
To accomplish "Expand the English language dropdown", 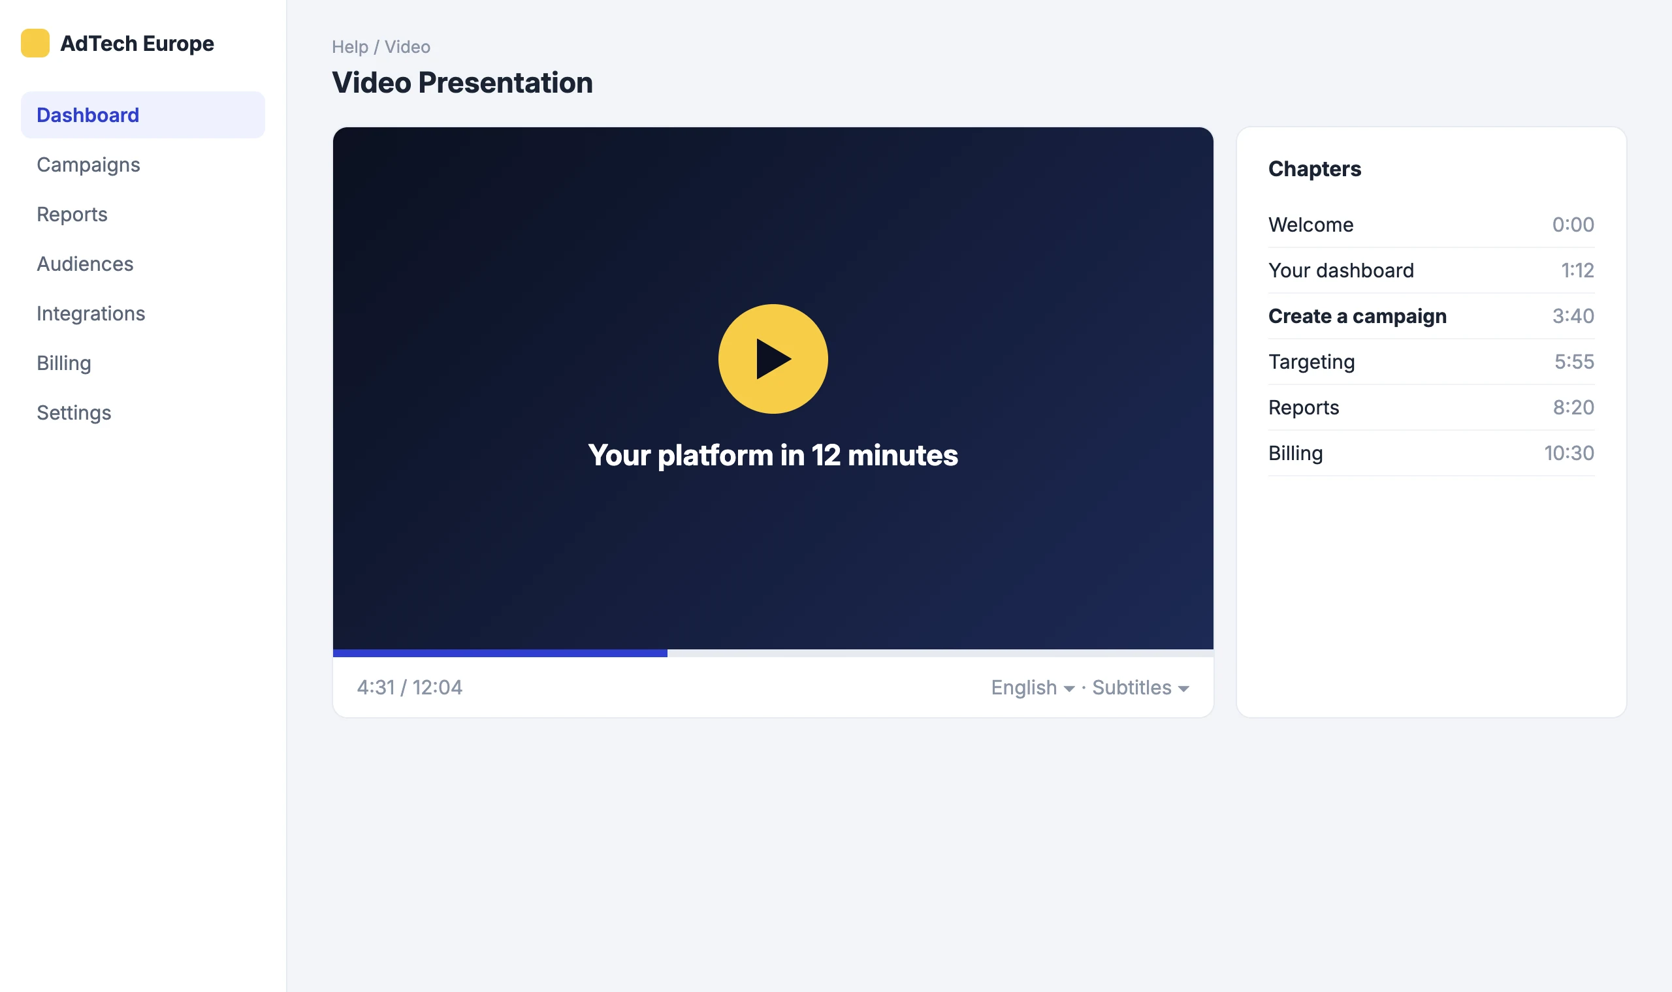I will (1033, 687).
